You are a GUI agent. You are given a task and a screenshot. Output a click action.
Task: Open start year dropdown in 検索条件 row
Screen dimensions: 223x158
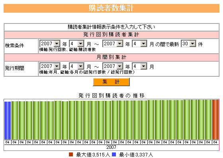tap(50, 44)
